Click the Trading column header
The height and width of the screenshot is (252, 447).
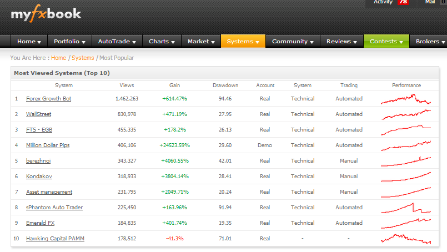tap(349, 85)
